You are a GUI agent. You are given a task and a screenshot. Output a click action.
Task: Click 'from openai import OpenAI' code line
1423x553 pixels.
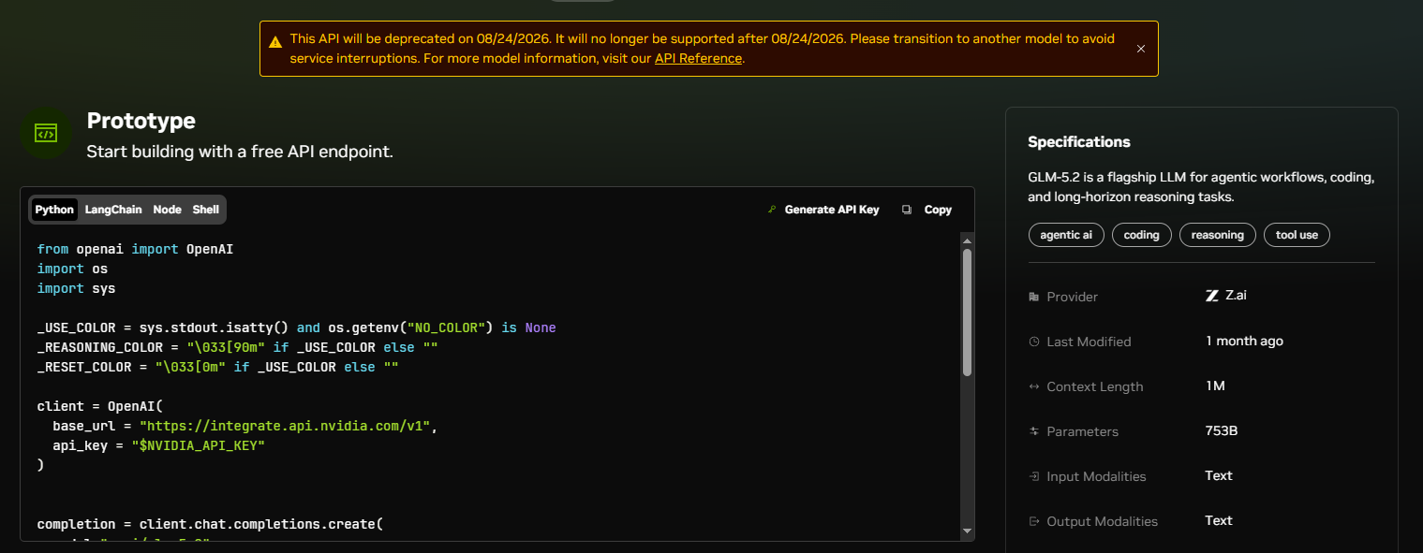[135, 249]
